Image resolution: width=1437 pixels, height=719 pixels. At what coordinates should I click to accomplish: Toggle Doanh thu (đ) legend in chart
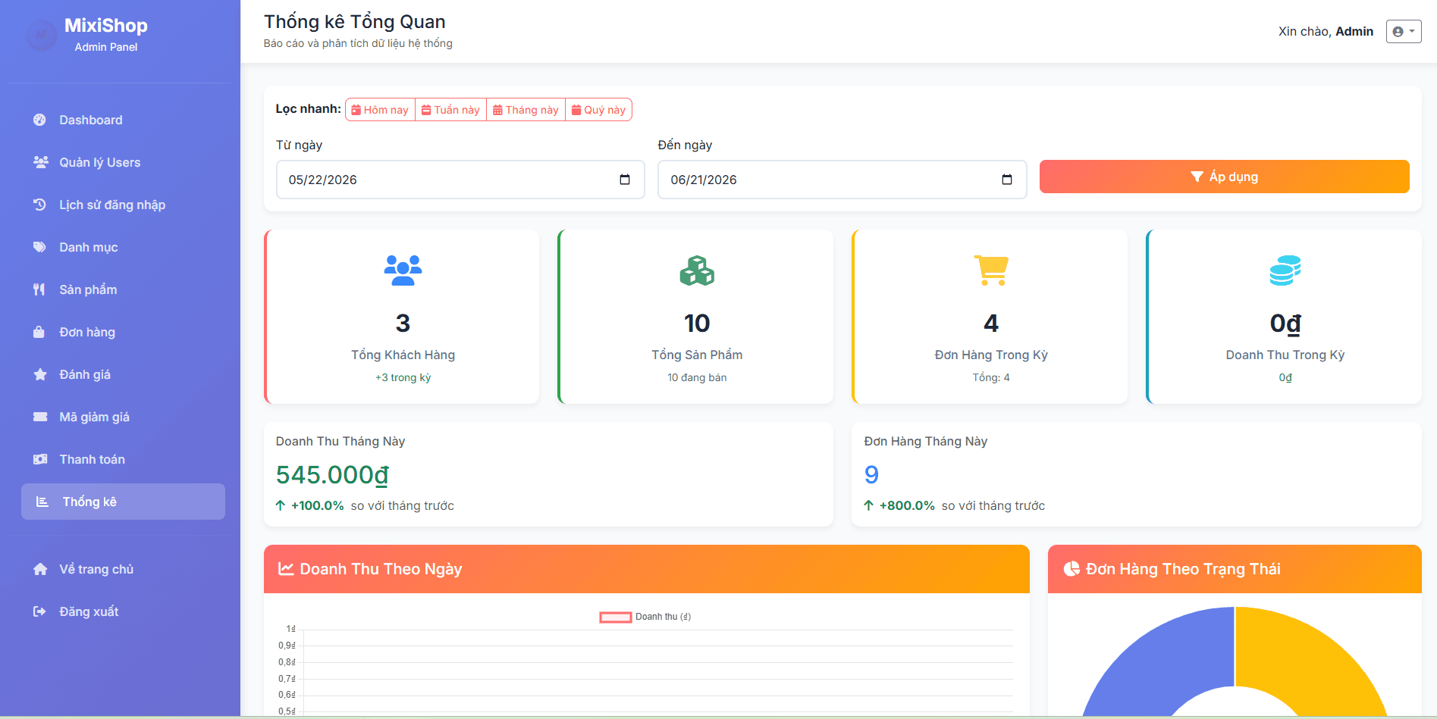tap(645, 617)
